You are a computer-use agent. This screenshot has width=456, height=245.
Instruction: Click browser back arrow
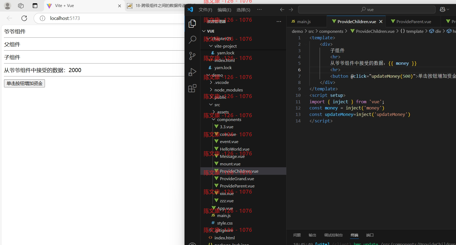(9, 18)
